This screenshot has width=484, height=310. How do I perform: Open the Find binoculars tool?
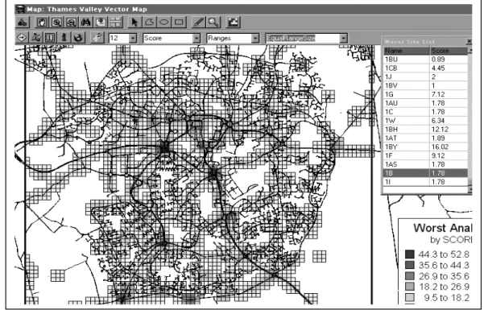[86, 23]
